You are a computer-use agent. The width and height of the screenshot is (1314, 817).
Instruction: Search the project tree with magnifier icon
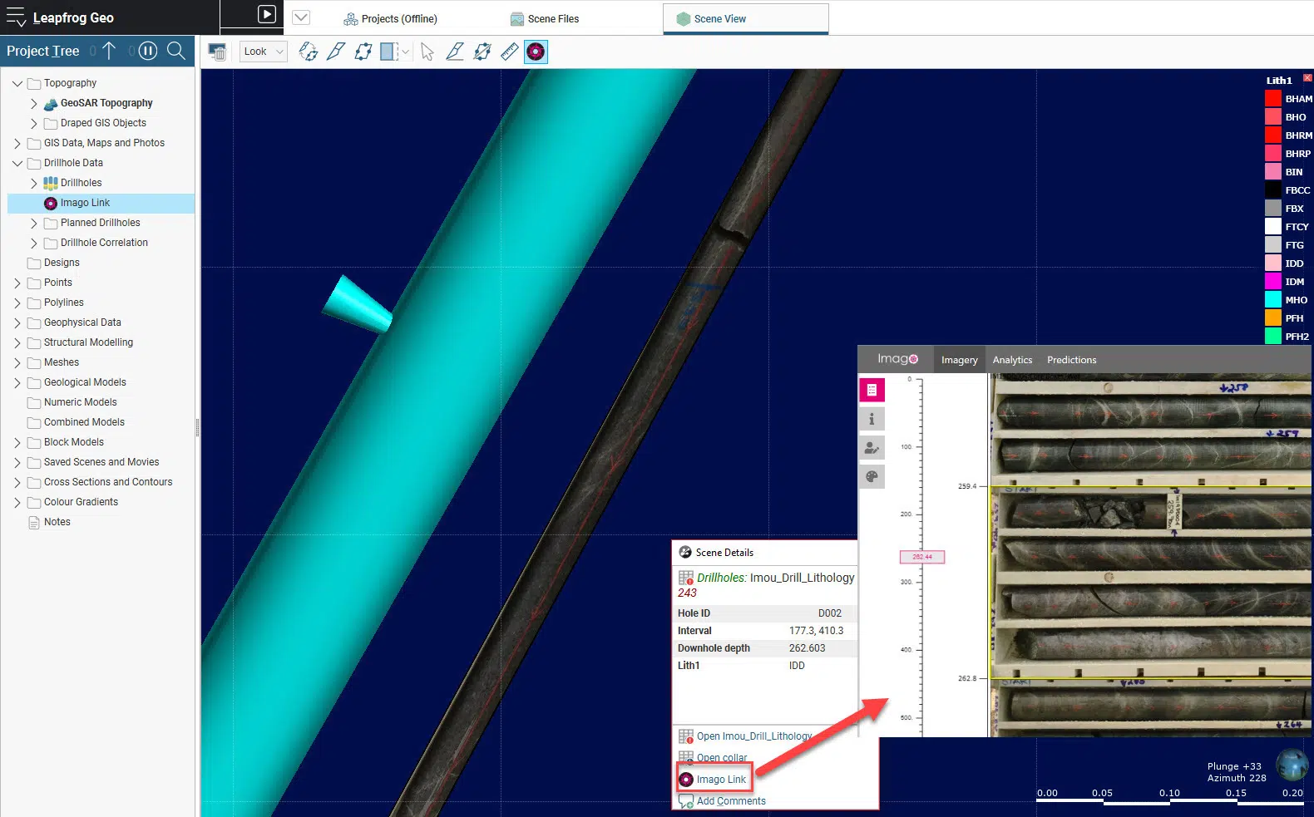click(x=176, y=51)
